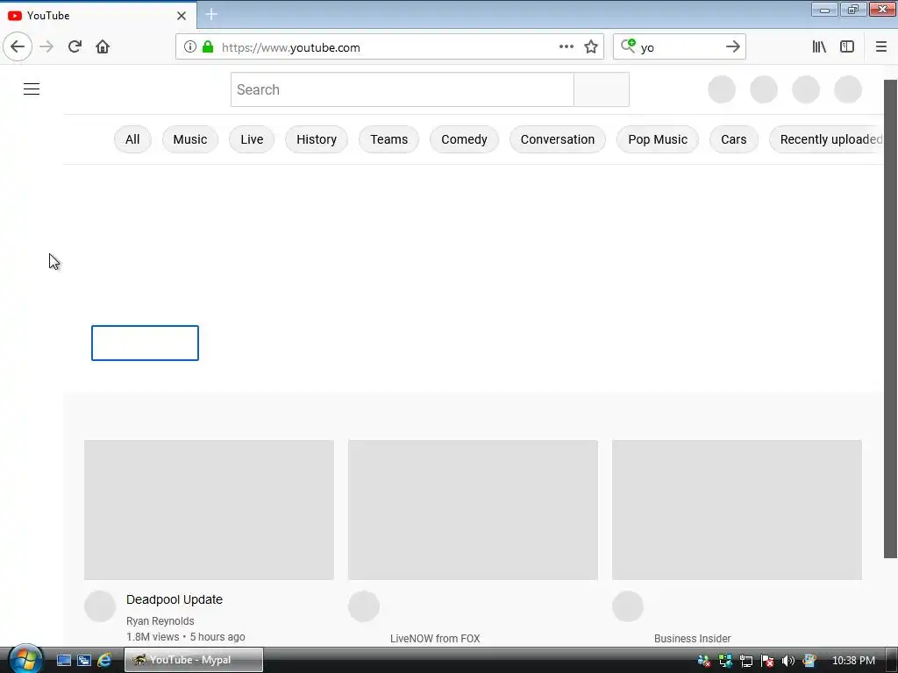898x673 pixels.
Task: Focus the YouTube Search input field
Action: [x=402, y=89]
